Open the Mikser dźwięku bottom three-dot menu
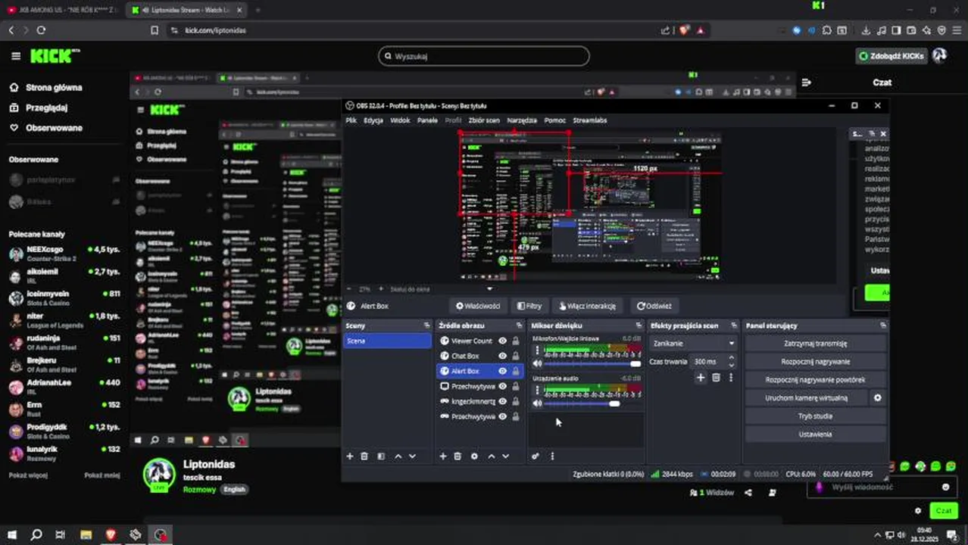 pyautogui.click(x=552, y=456)
